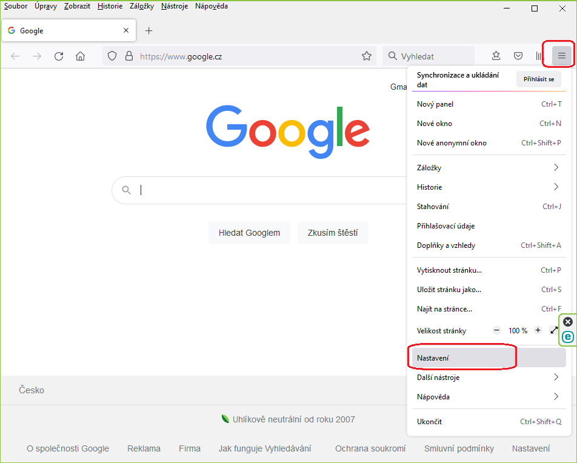Open the hamburger application menu button
577x463 pixels.
(x=561, y=56)
